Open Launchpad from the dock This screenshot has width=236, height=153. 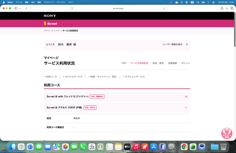pyautogui.click(x=21, y=147)
